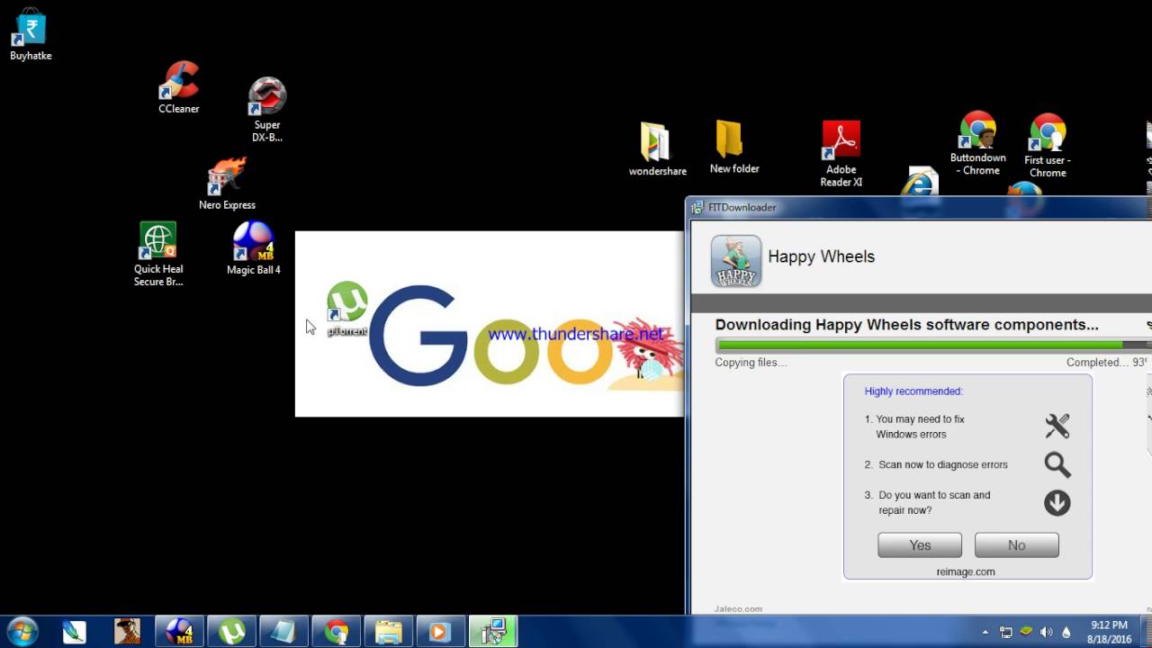Click the 'Copying files...' status text
Image resolution: width=1152 pixels, height=648 pixels.
(x=751, y=363)
